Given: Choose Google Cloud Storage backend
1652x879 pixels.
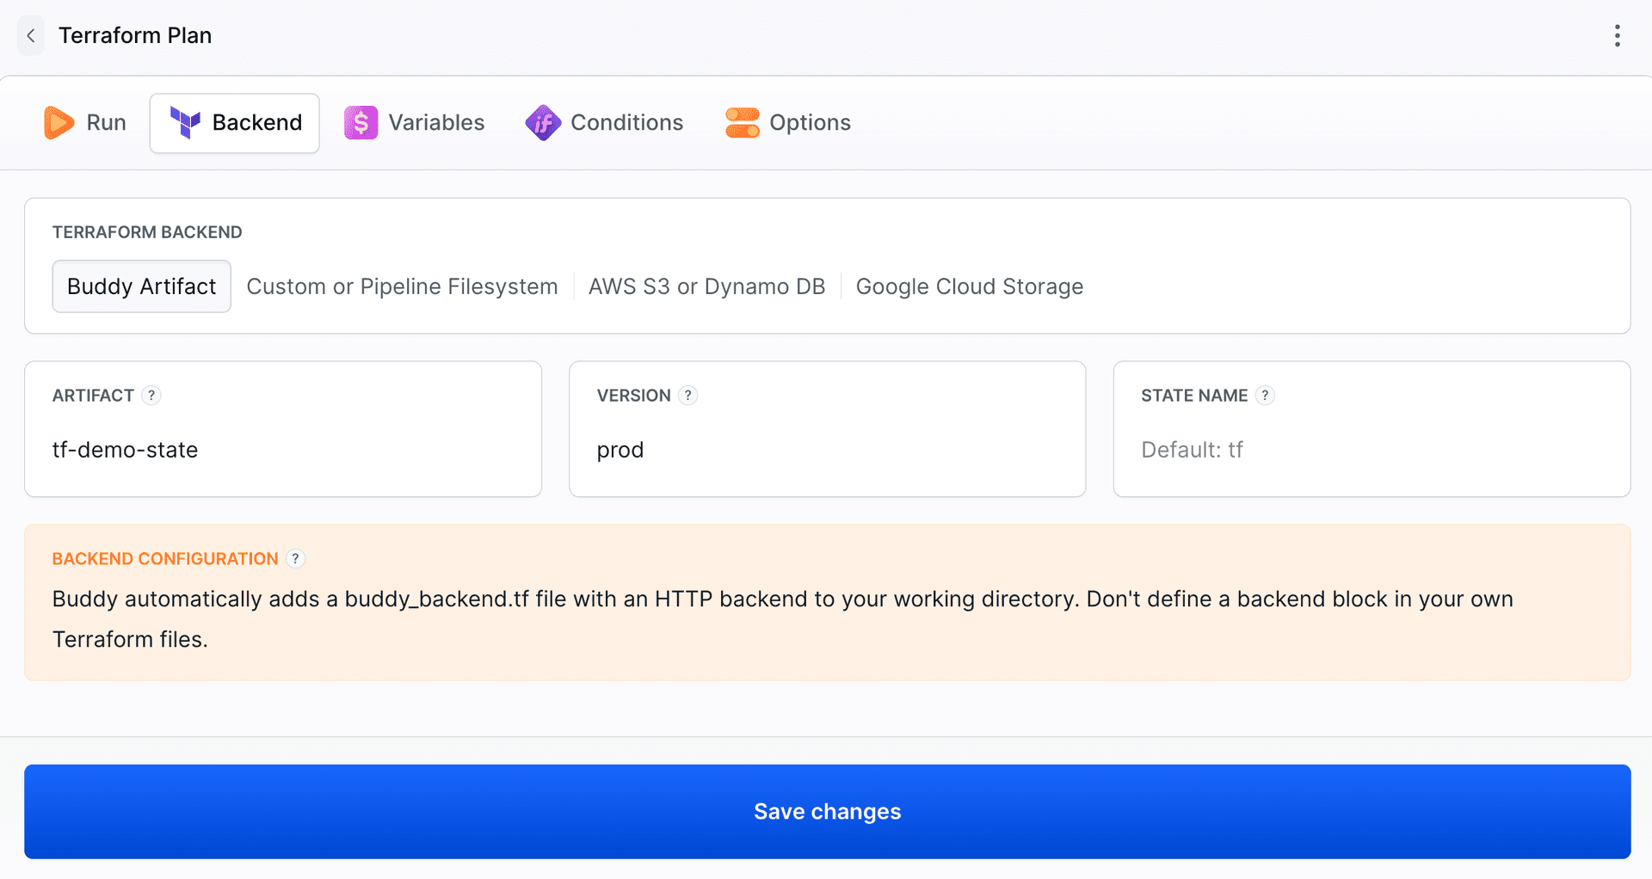Looking at the screenshot, I should click(x=970, y=286).
